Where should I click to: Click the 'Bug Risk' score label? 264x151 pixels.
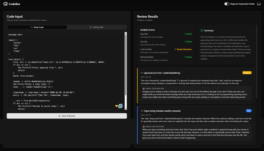pos(144,34)
